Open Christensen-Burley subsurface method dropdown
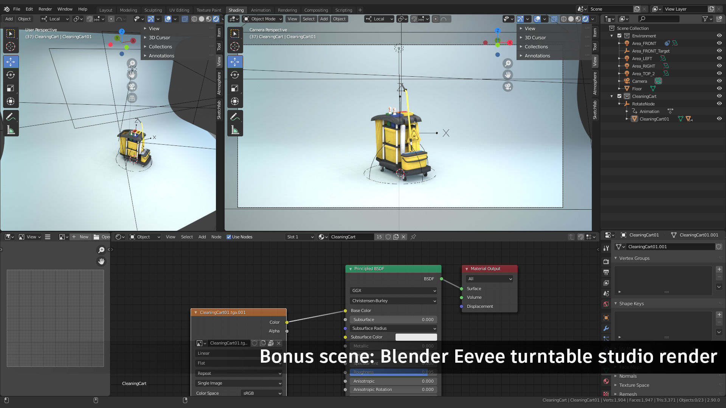 click(393, 301)
